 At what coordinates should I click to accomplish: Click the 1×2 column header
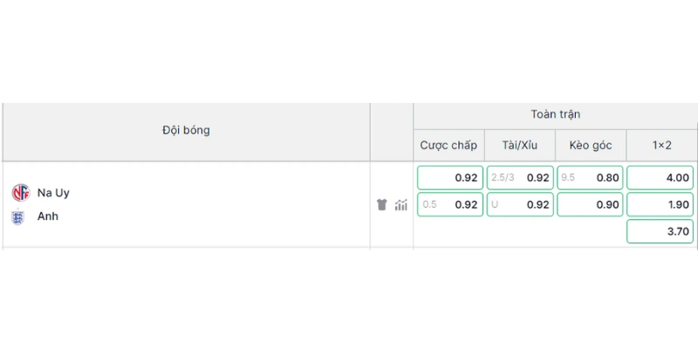click(x=662, y=145)
